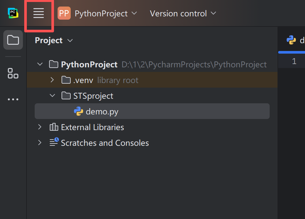
Task: Click the PP project avatar icon
Action: point(64,13)
